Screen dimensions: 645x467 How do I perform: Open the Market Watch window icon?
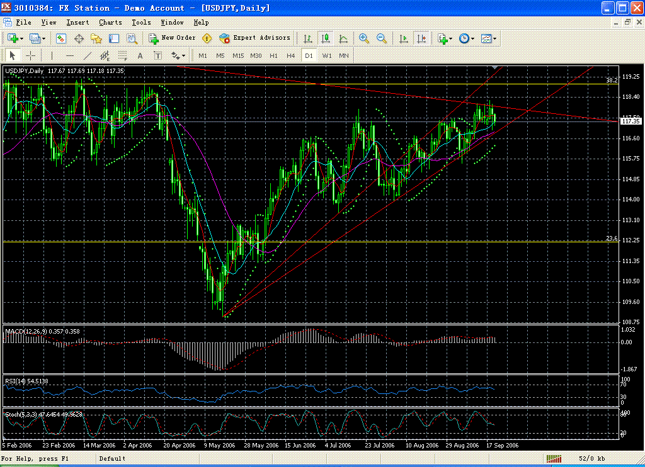61,38
